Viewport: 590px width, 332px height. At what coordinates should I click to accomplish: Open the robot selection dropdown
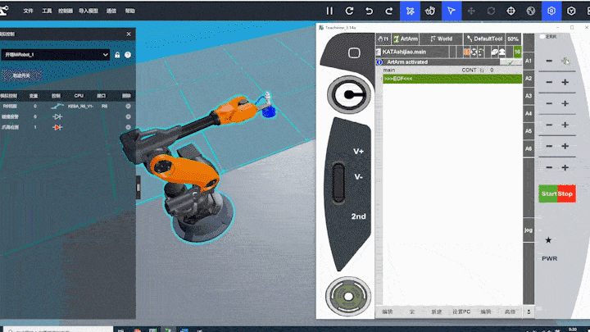(56, 54)
